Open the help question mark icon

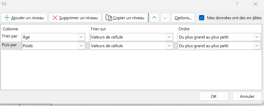[237, 4]
